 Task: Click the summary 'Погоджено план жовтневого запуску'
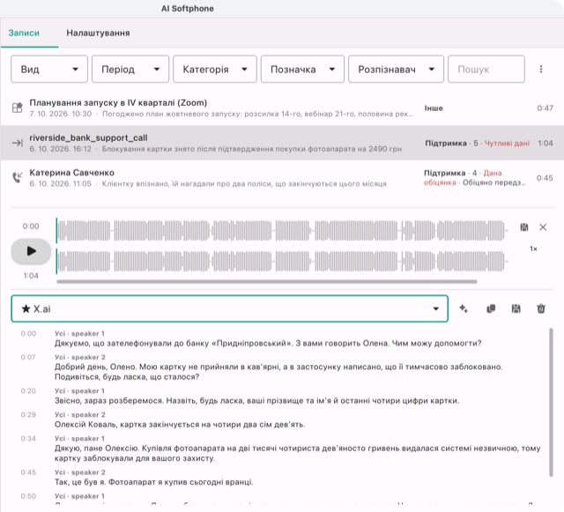point(257,114)
